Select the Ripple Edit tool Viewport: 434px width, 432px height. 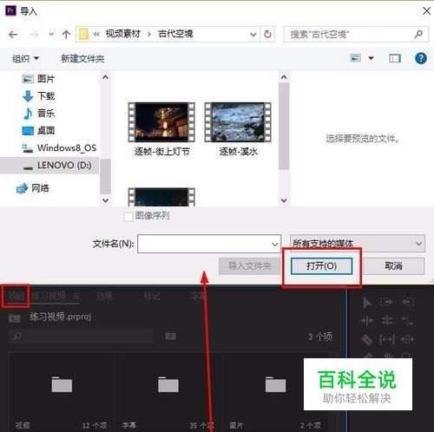pyautogui.click(x=367, y=321)
